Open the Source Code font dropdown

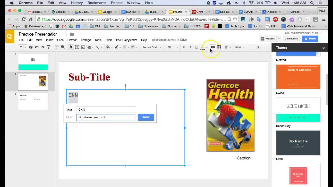[x=152, y=47]
